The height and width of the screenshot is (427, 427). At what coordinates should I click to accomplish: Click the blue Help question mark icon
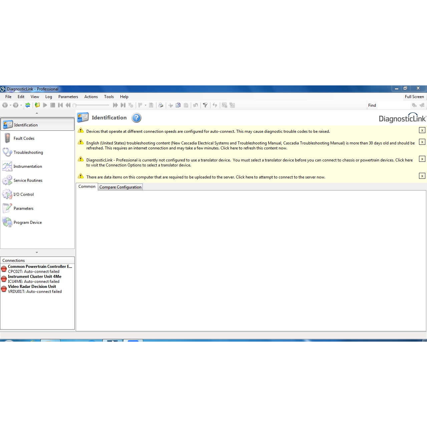136,118
